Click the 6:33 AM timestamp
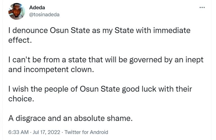 [18, 132]
